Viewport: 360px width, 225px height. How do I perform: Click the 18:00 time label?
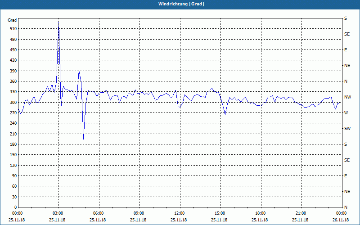(x=261, y=213)
